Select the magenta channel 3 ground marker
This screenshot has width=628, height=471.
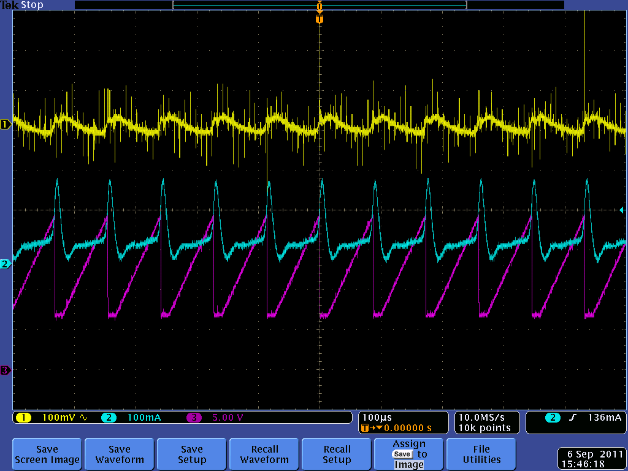pyautogui.click(x=6, y=370)
